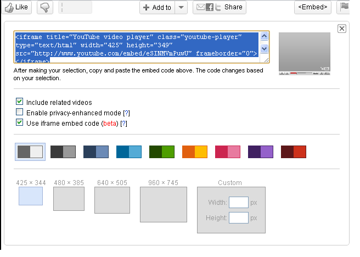Viewport: 360px width, 257px height.
Task: Select the light gray and white color theme
Action: click(30, 152)
